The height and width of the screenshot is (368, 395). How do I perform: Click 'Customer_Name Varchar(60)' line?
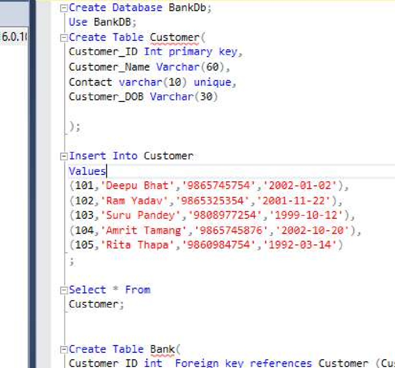coord(149,67)
